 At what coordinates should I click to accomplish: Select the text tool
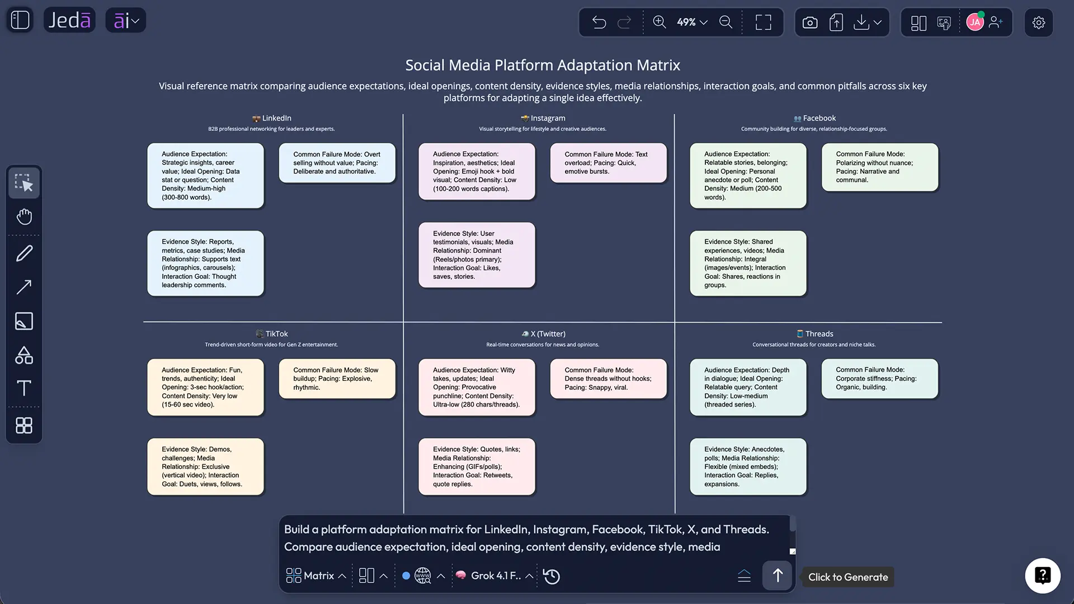(24, 388)
